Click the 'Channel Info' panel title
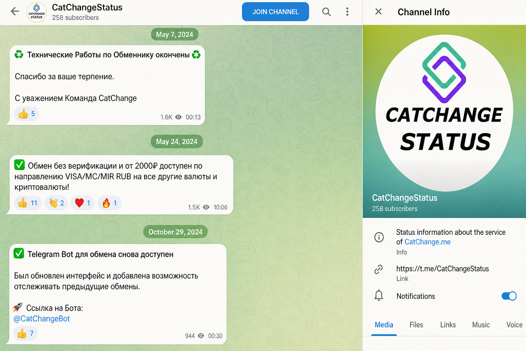Image resolution: width=526 pixels, height=351 pixels. 424,12
